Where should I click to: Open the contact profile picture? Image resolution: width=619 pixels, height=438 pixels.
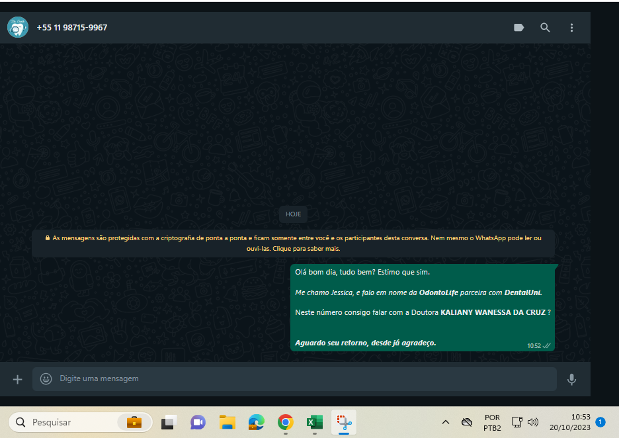point(18,27)
